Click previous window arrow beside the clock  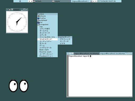(x=94, y=1)
